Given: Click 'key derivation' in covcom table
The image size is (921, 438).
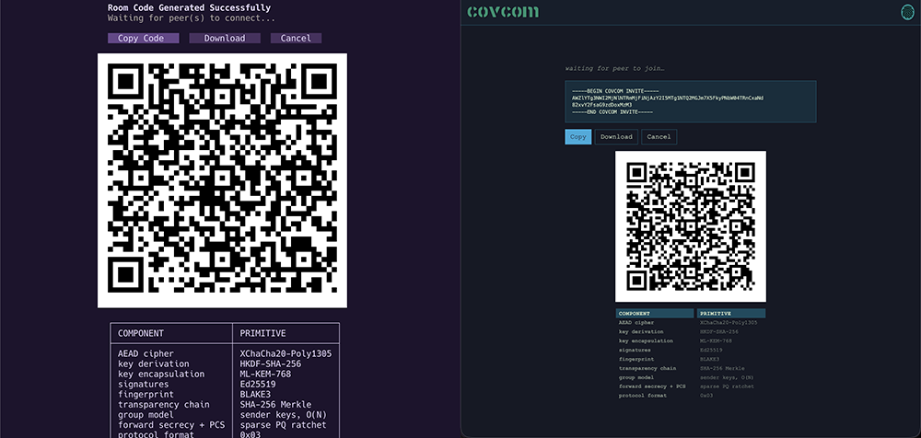Looking at the screenshot, I should 641,332.
